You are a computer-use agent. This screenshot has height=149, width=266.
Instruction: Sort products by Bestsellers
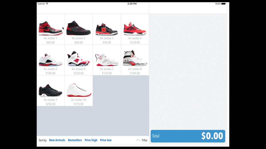pyautogui.click(x=75, y=140)
